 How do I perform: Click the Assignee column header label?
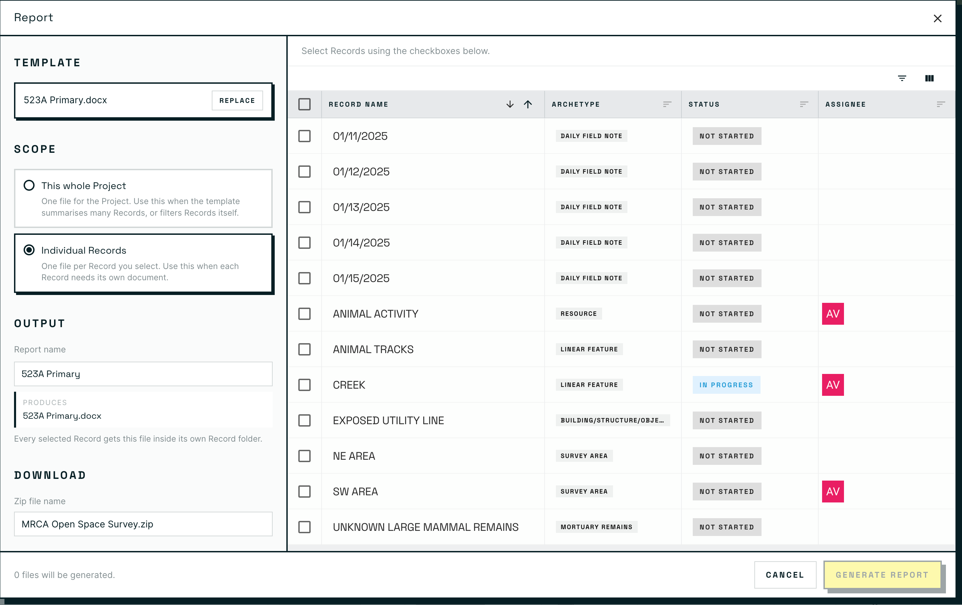point(845,104)
